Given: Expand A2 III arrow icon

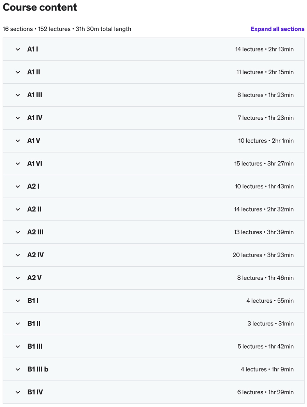Looking at the screenshot, I should coord(18,232).
